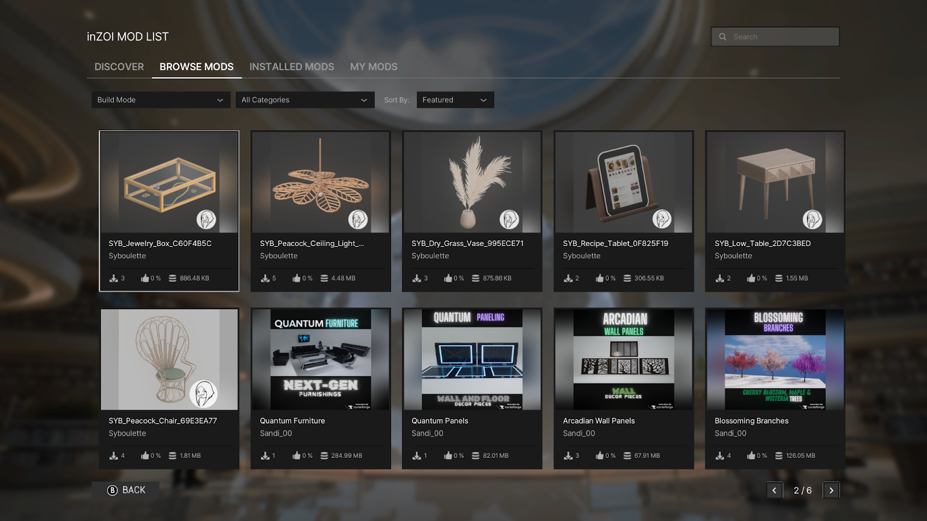Click Syboulette avatar on Recipe Tablet card
Image resolution: width=927 pixels, height=521 pixels.
(x=662, y=219)
